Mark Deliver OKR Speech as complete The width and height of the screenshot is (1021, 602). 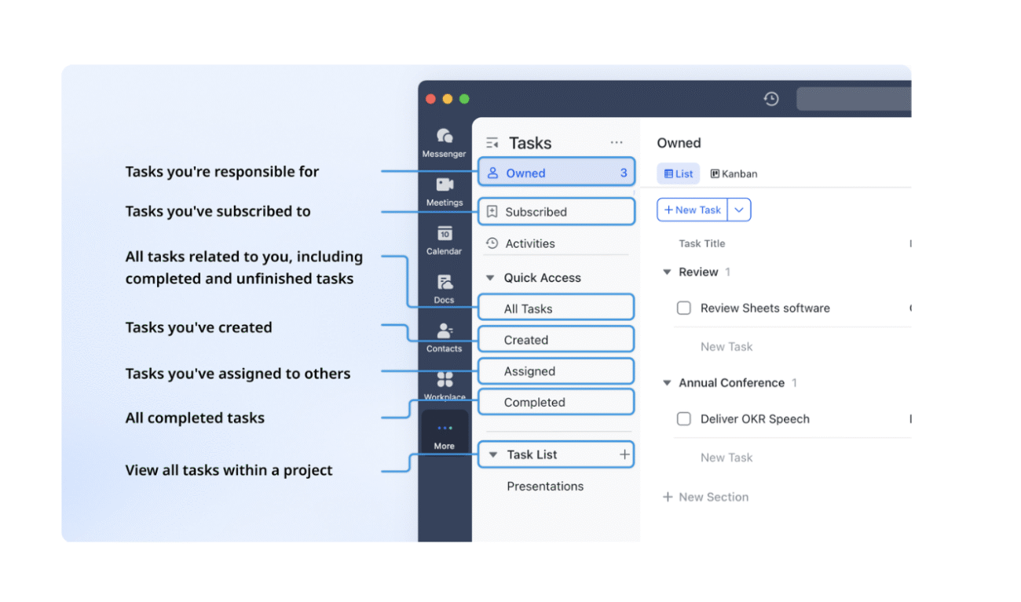click(683, 419)
